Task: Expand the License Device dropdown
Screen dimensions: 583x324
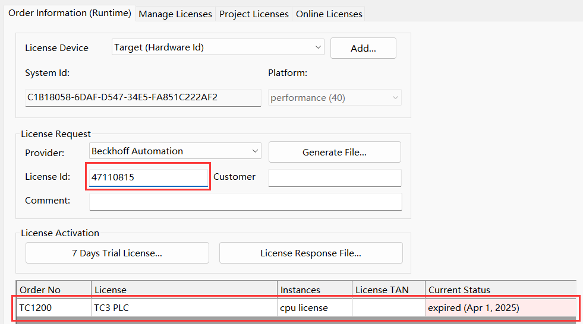Action: click(x=318, y=47)
